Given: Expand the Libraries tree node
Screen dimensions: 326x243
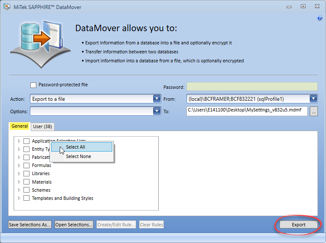Looking at the screenshot, I should point(19,173).
